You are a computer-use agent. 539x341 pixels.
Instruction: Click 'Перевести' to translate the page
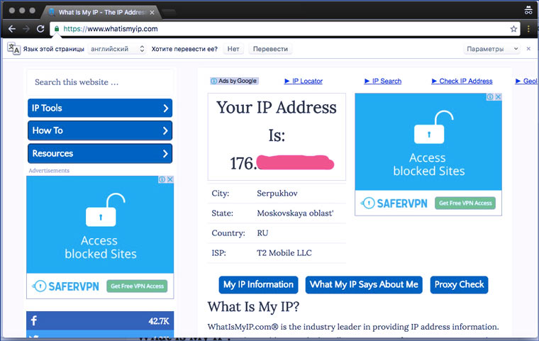click(x=270, y=49)
